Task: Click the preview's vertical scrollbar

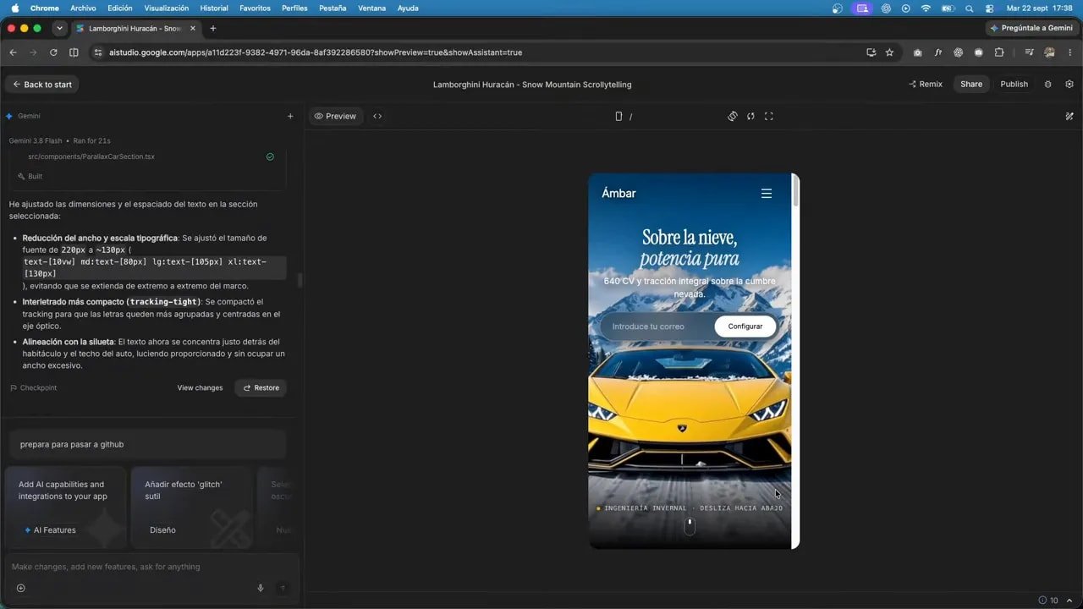Action: coord(795,190)
